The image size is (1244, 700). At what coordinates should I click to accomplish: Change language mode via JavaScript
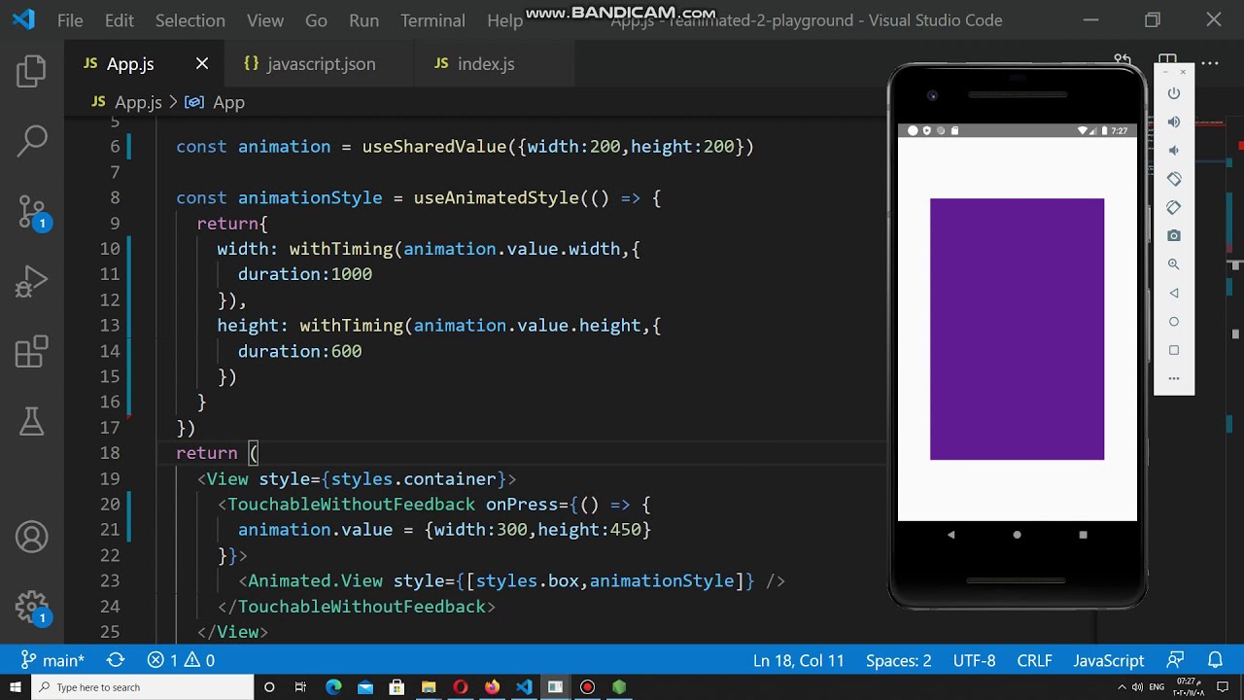point(1109,660)
